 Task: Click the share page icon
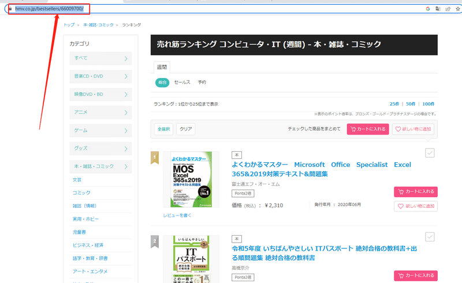point(448,9)
